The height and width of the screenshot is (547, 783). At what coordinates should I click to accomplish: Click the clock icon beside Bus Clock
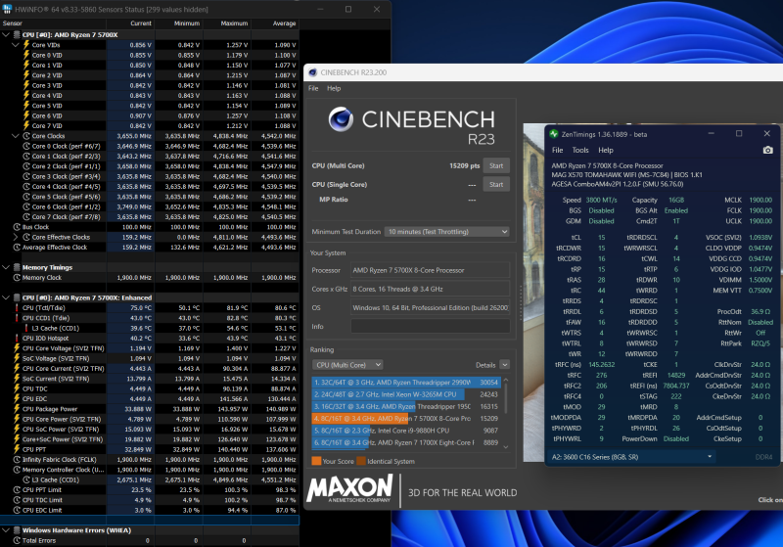[17, 227]
